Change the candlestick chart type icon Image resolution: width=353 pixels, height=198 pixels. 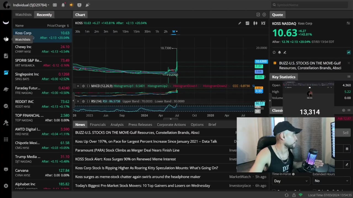click(x=255, y=23)
